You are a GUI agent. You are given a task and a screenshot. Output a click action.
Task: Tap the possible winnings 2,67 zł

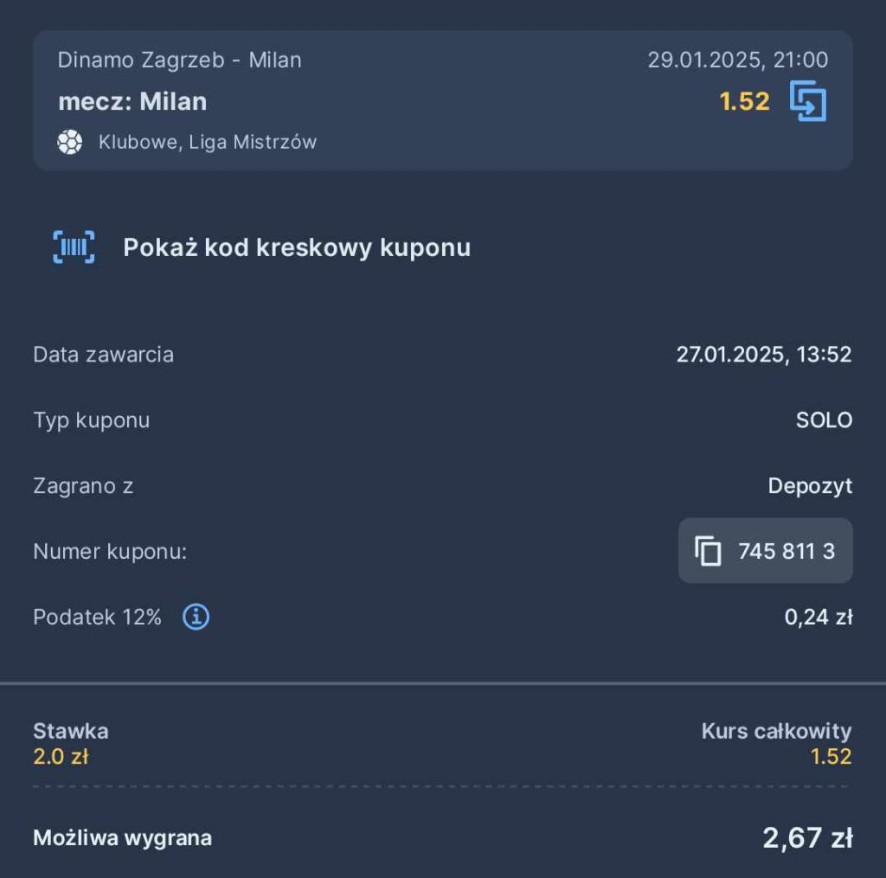pyautogui.click(x=807, y=838)
